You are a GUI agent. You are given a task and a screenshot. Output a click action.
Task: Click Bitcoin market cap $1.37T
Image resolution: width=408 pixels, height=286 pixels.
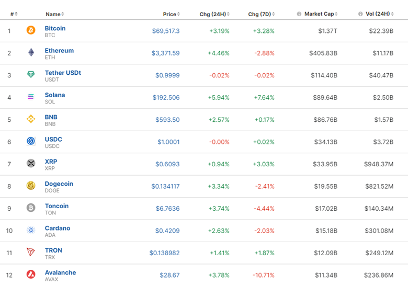(328, 31)
